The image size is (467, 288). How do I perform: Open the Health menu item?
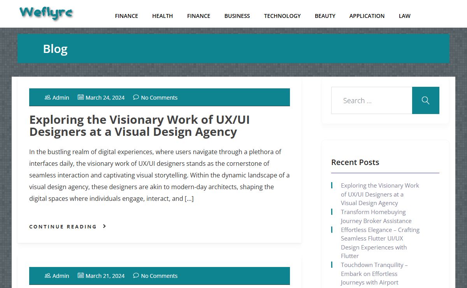pyautogui.click(x=162, y=16)
